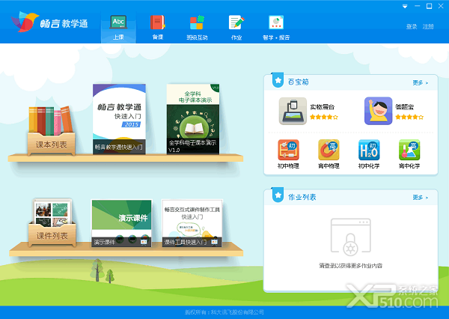This screenshot has height=319, width=449.
Task: Minimize the application window
Action: click(418, 6)
